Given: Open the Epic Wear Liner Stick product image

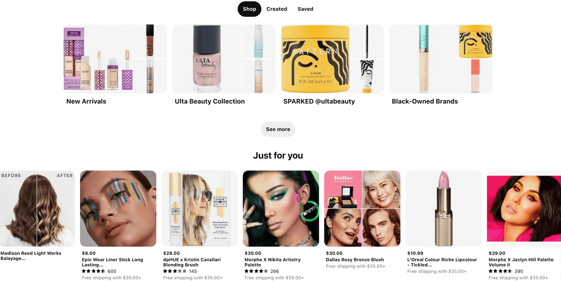Looking at the screenshot, I should [x=118, y=209].
